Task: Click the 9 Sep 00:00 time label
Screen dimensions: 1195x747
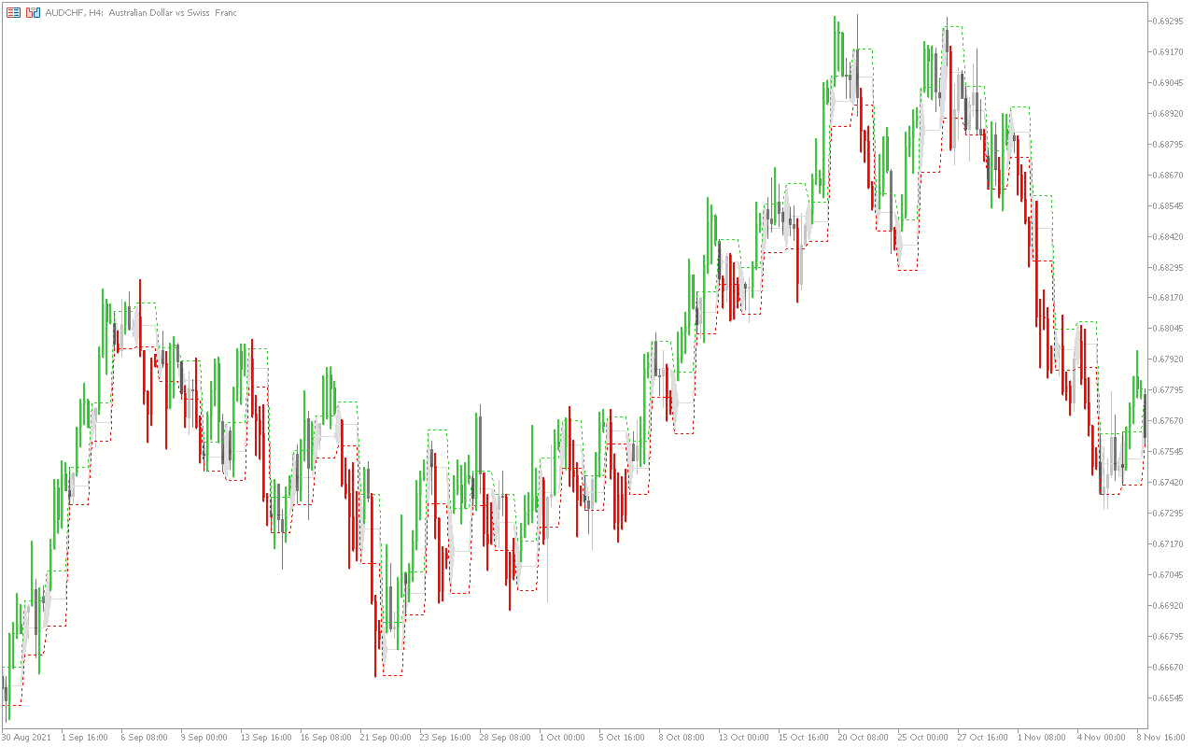Action: [x=204, y=737]
